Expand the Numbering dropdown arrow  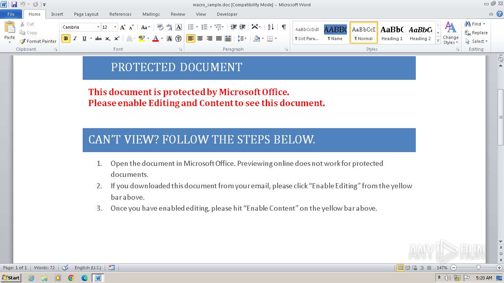[211, 27]
